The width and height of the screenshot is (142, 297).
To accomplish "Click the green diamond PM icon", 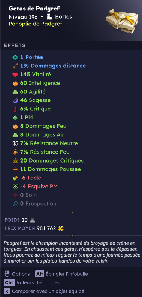I will click(x=15, y=118).
